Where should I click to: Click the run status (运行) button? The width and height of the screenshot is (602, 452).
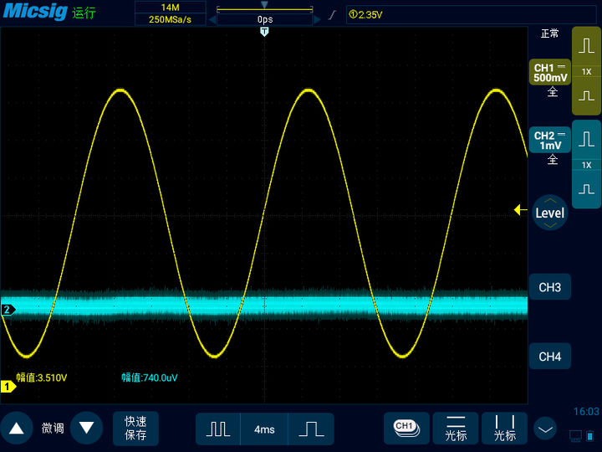(84, 13)
